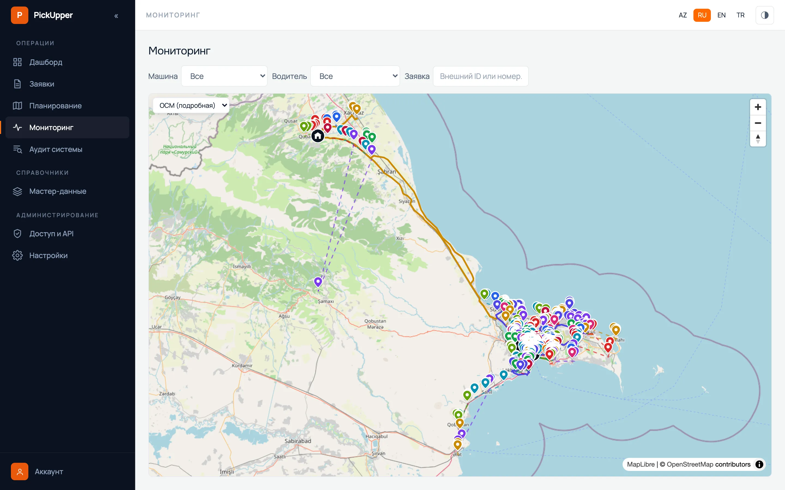Switch language to AZ

pyautogui.click(x=683, y=15)
